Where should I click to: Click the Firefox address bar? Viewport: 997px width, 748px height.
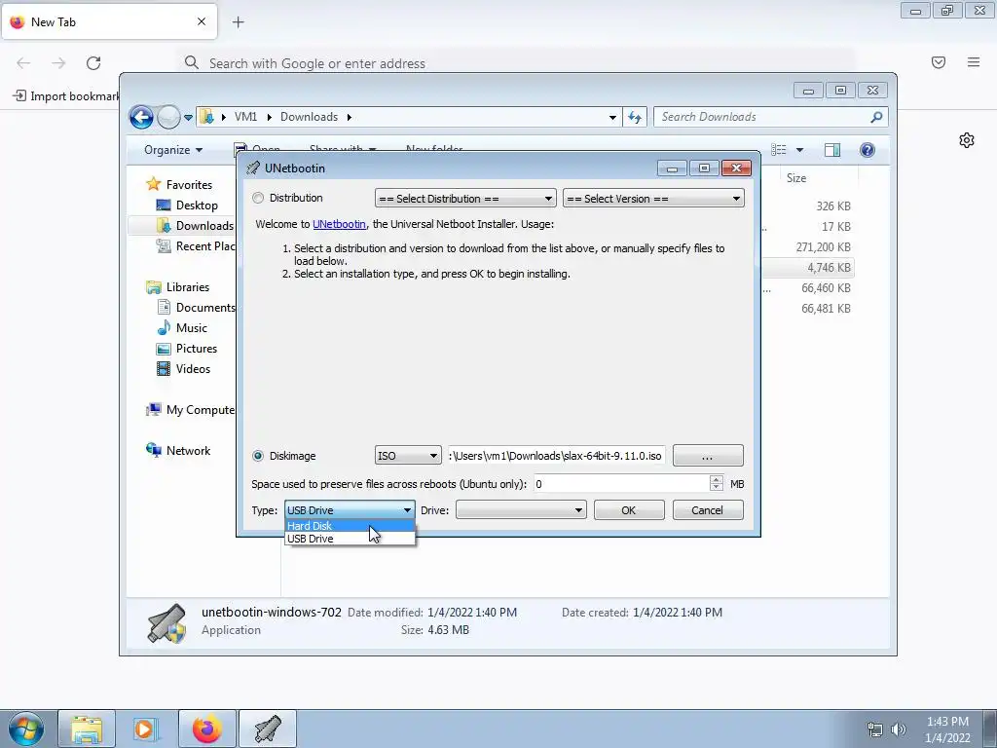[516, 63]
